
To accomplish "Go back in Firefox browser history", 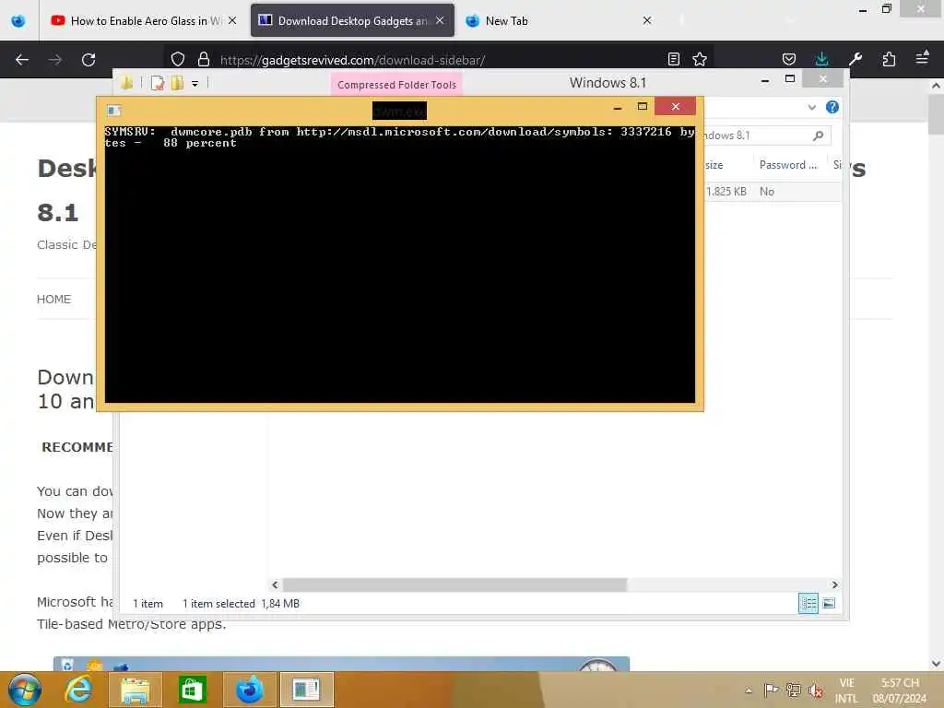I will (22, 60).
